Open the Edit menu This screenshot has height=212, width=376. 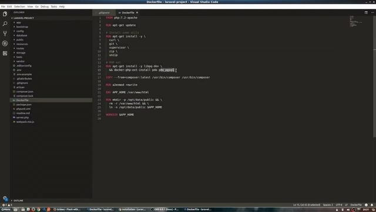coord(9,6)
